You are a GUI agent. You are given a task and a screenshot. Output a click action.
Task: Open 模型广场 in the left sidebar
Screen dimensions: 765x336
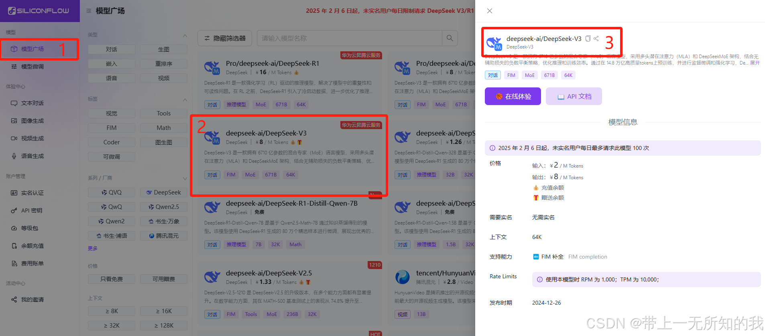[x=32, y=49]
